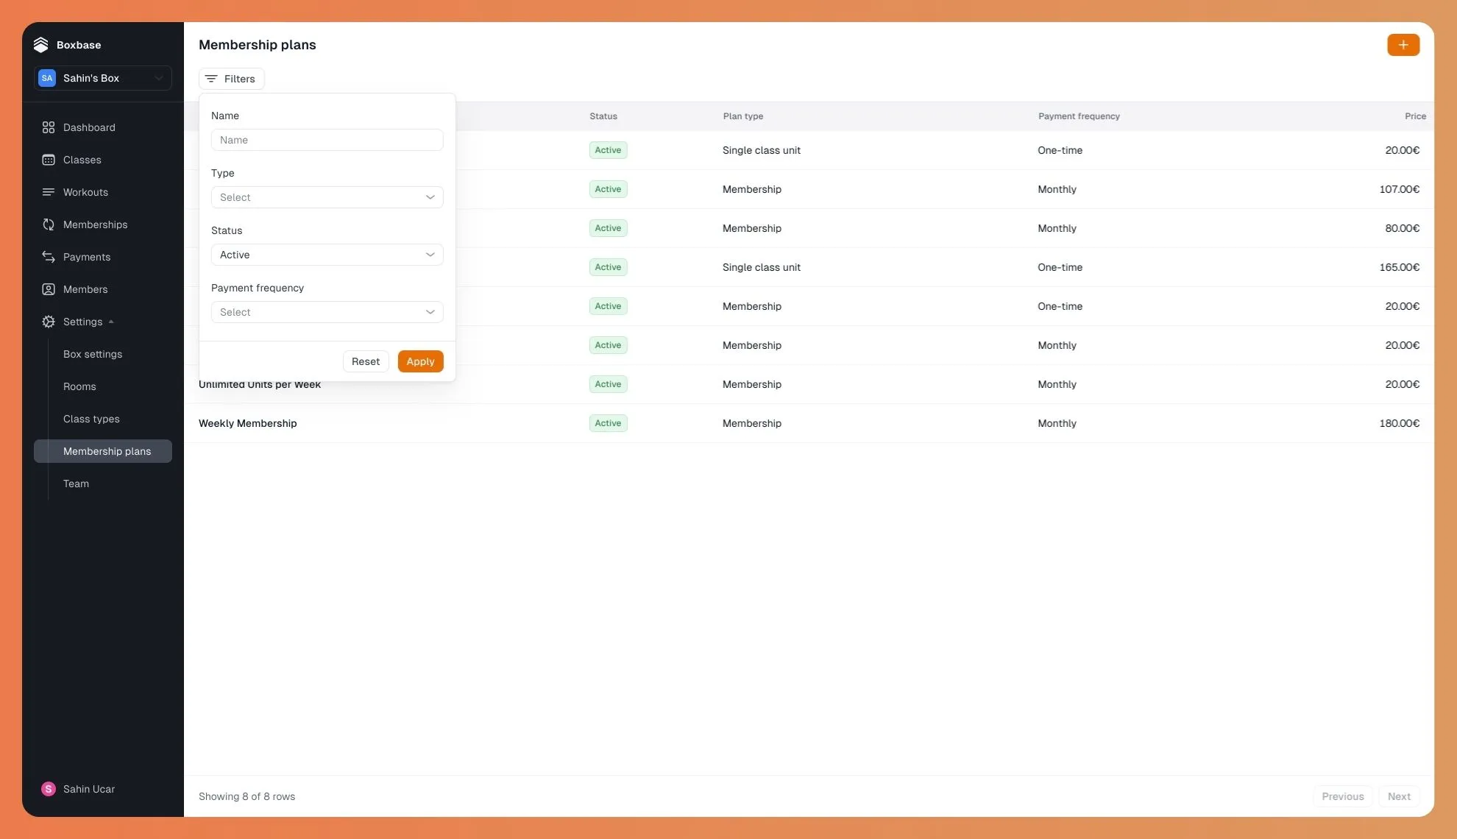Select the Members sidebar icon

49,289
